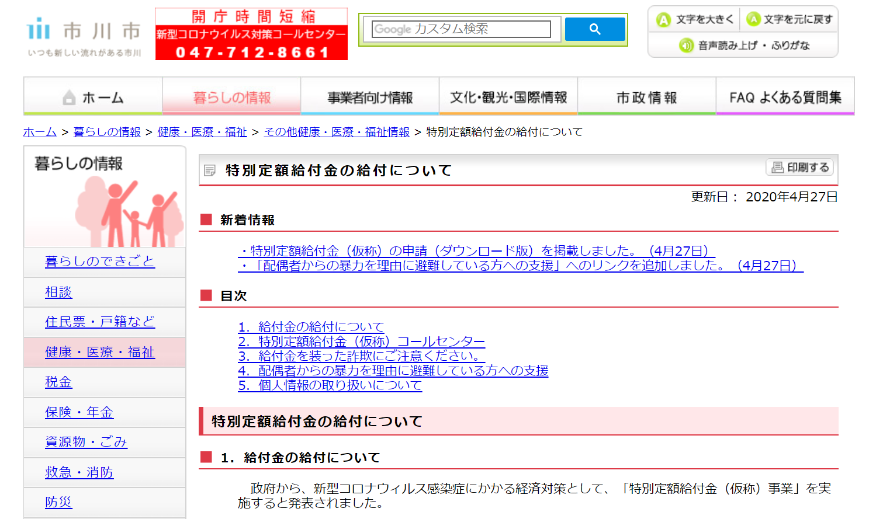Screen dimensions: 876x519
Task: Enlarge text with 文字を大きく button
Action: (695, 20)
